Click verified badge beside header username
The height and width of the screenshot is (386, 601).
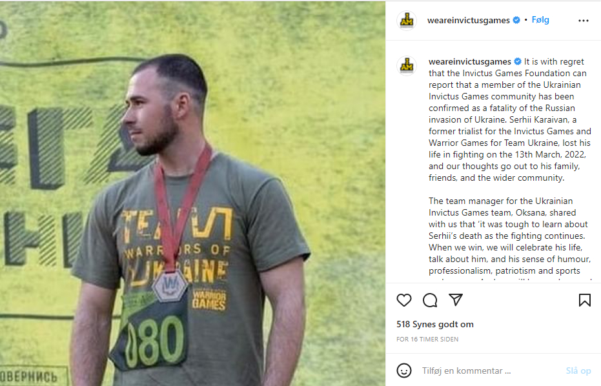(x=516, y=20)
